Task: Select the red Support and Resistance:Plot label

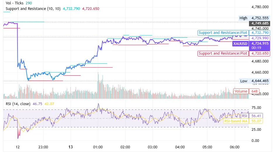Action: (x=223, y=53)
